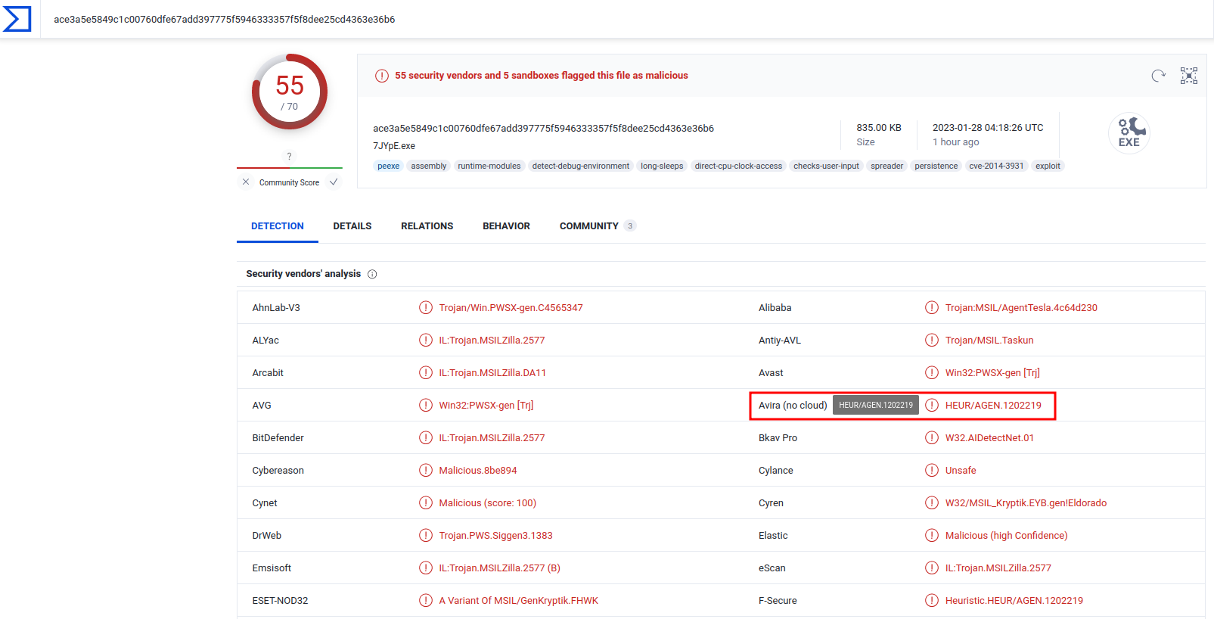
Task: Click the AVG detection warning icon
Action: click(x=426, y=405)
